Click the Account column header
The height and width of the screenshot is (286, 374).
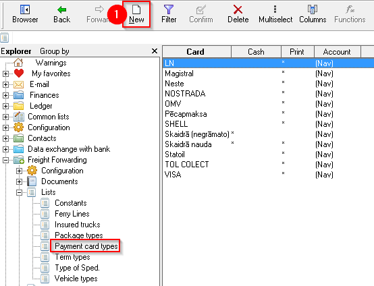click(x=338, y=52)
